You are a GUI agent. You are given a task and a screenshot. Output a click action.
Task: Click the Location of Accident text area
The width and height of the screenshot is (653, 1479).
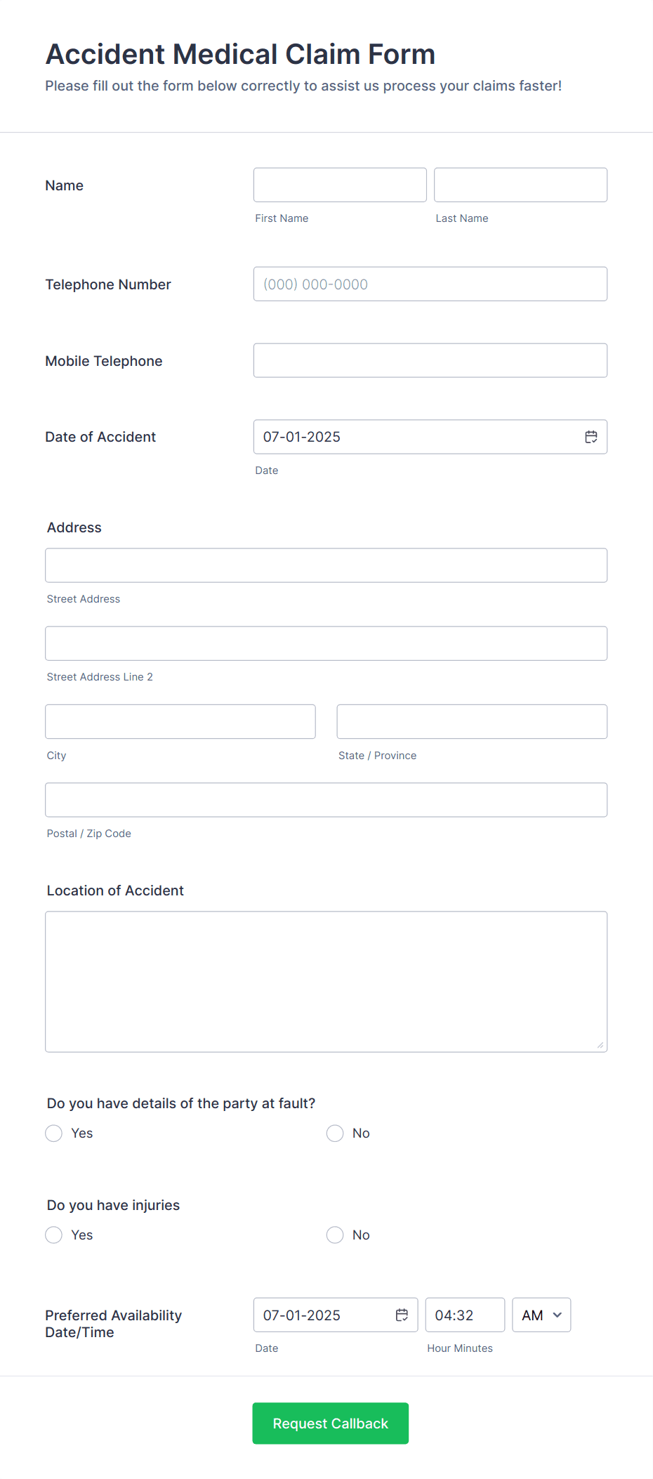(326, 981)
